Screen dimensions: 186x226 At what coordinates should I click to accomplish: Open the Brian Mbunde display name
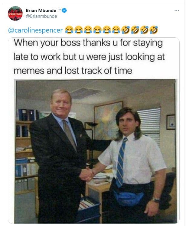[41, 11]
